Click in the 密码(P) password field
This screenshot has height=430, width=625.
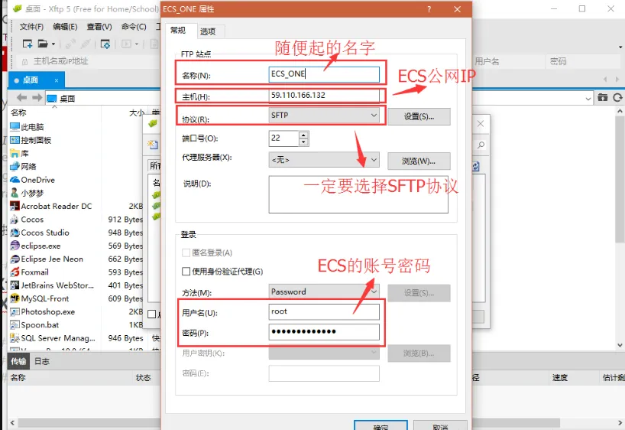pos(324,332)
